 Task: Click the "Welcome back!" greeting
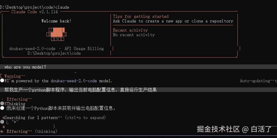coord(56,21)
